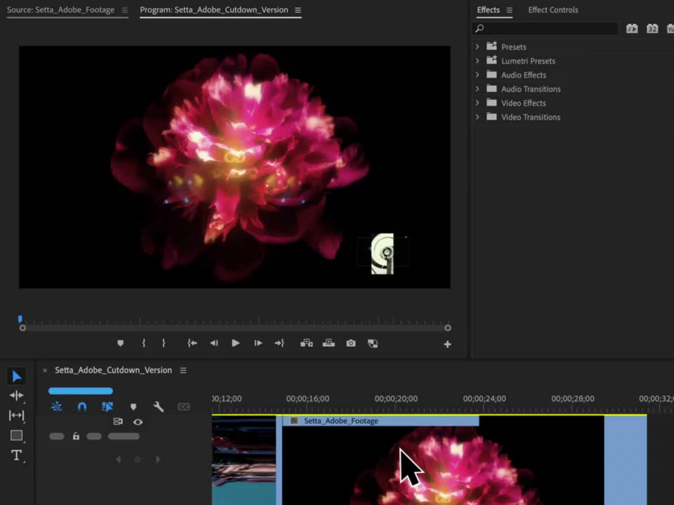This screenshot has width=674, height=505.
Task: Click the Comparison View icon
Action: [x=372, y=343]
